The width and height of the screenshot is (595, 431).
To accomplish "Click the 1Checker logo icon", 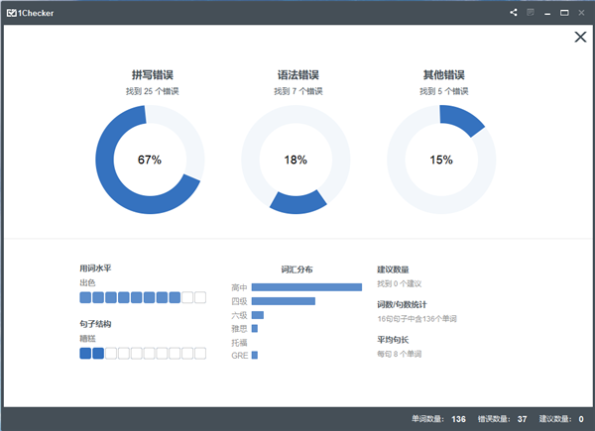I will (x=11, y=12).
